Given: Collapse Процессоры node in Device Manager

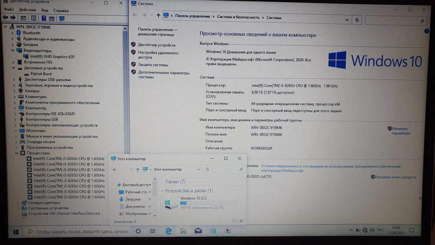Looking at the screenshot, I should tap(17, 153).
